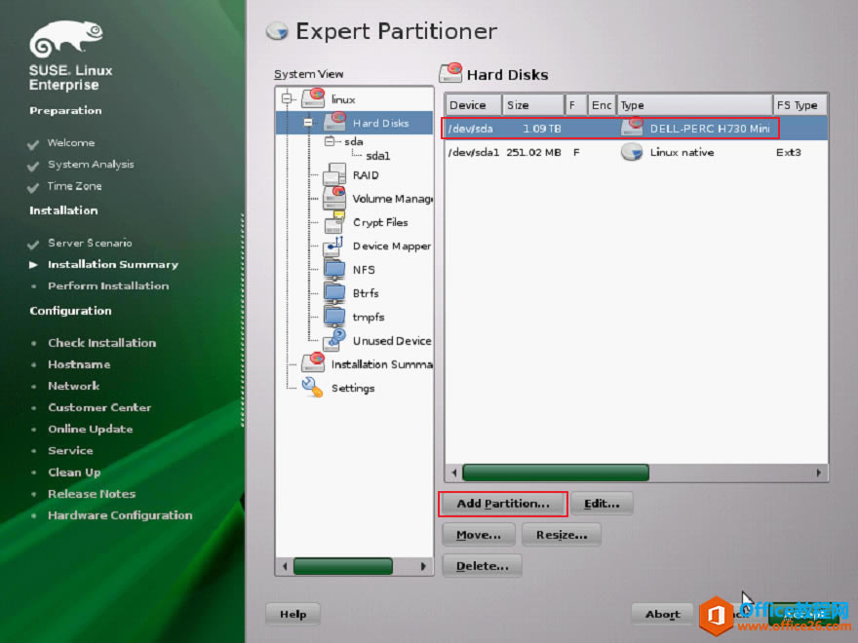Click the Hard Disks heading icon
This screenshot has height=643, width=858.
(x=450, y=73)
